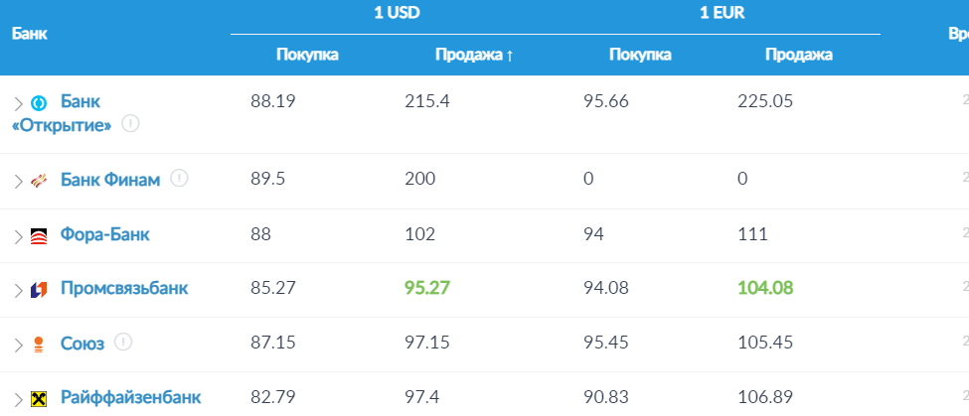The height and width of the screenshot is (416, 969).
Task: Click the Bank Otkritie logo icon
Action: (40, 102)
